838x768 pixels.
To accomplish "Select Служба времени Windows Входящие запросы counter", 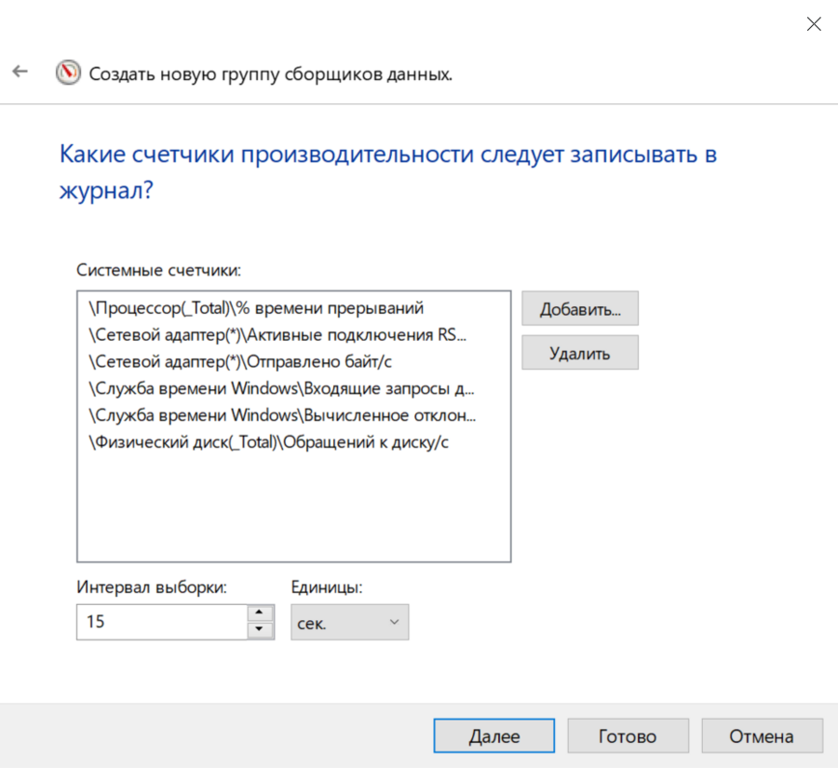I will (282, 388).
